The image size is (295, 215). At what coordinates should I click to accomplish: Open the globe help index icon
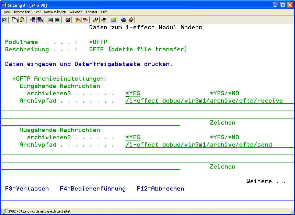pyautogui.click(x=123, y=20)
